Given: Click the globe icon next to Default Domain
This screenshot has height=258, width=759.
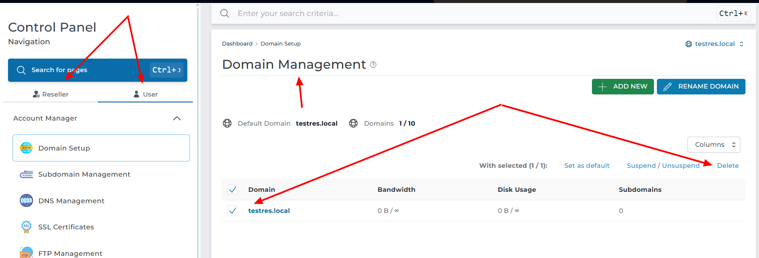Looking at the screenshot, I should 227,124.
